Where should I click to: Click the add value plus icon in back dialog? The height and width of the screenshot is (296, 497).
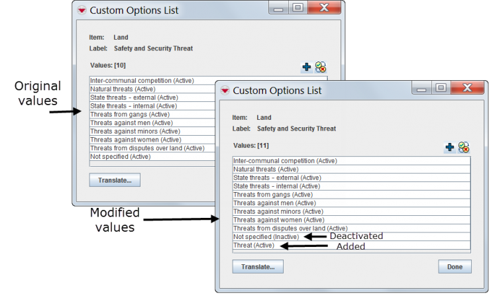point(307,67)
